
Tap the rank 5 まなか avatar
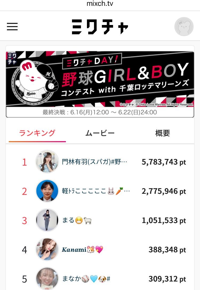point(47,279)
